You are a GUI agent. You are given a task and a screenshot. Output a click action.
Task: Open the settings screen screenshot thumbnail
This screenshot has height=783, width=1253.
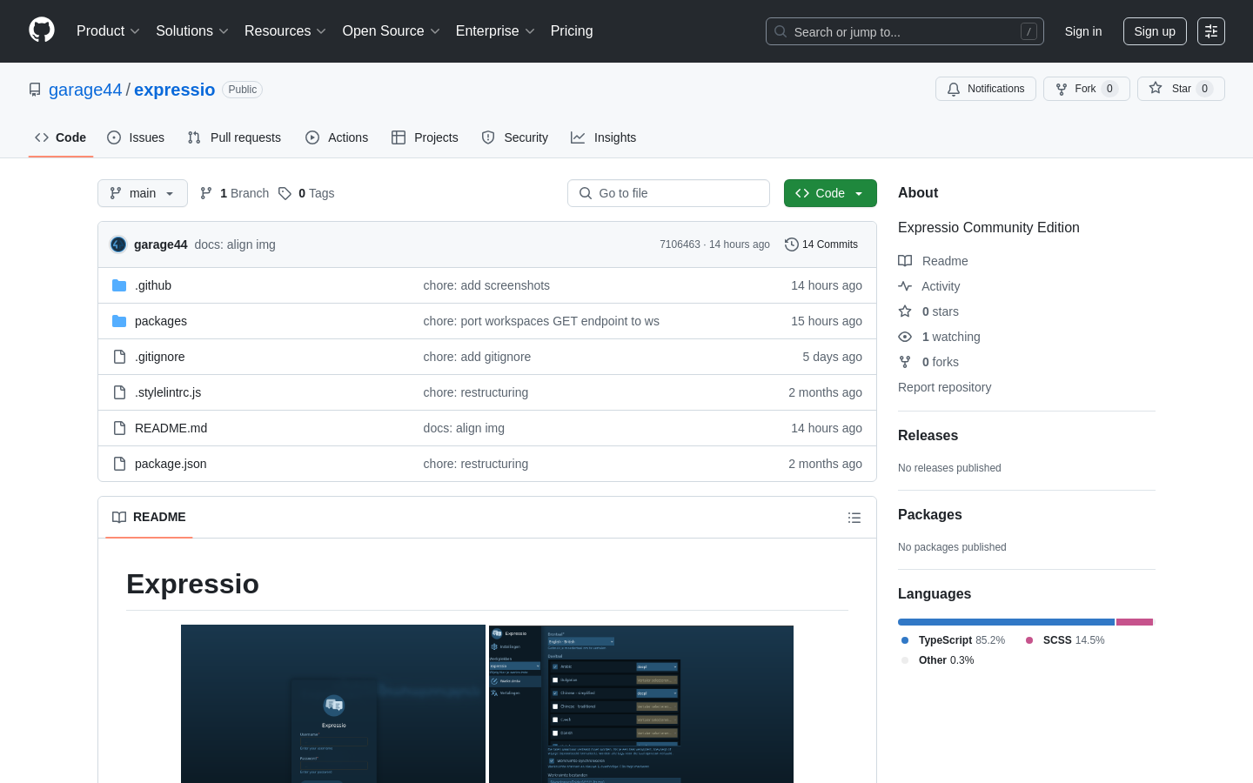click(641, 704)
